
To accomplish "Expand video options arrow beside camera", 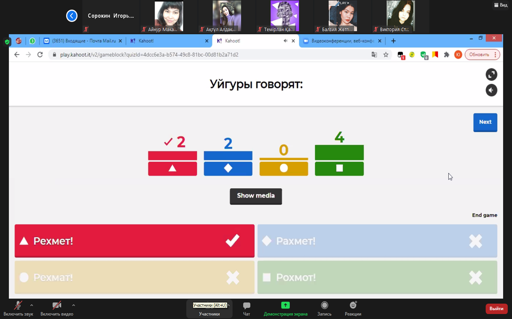I will click(x=73, y=305).
